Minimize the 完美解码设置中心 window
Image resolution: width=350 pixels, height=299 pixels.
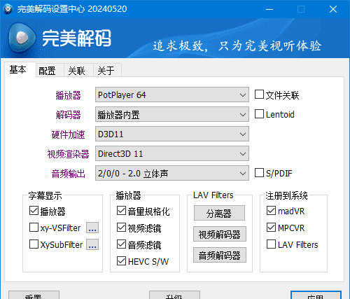(x=269, y=9)
